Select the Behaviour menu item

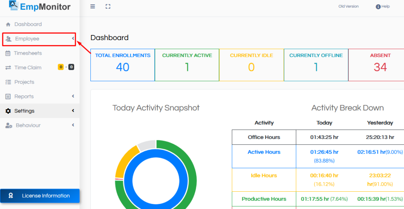[x=40, y=125]
